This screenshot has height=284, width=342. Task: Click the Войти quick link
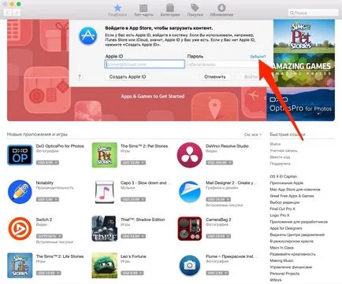coord(275,144)
